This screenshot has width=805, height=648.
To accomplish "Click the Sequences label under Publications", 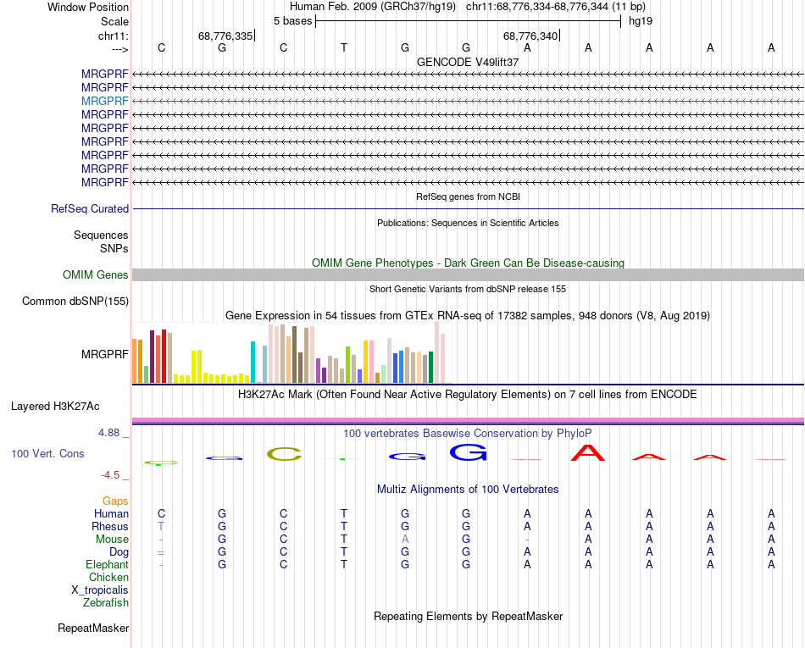I will pyautogui.click(x=101, y=235).
